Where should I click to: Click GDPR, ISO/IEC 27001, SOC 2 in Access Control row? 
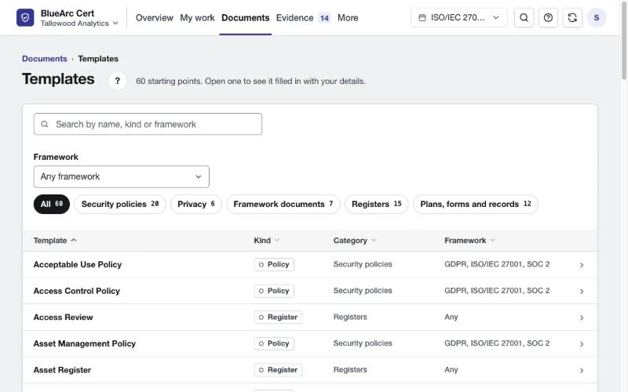click(497, 290)
